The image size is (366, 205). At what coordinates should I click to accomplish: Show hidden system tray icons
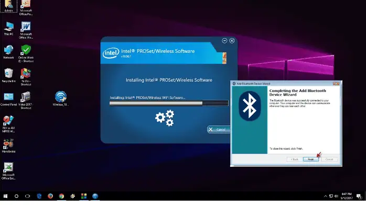coord(326,196)
